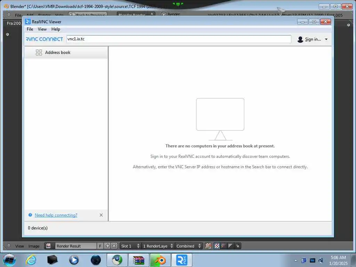Switch to Blender on the taskbar
Screen dimensions: 356x267
coord(160,260)
